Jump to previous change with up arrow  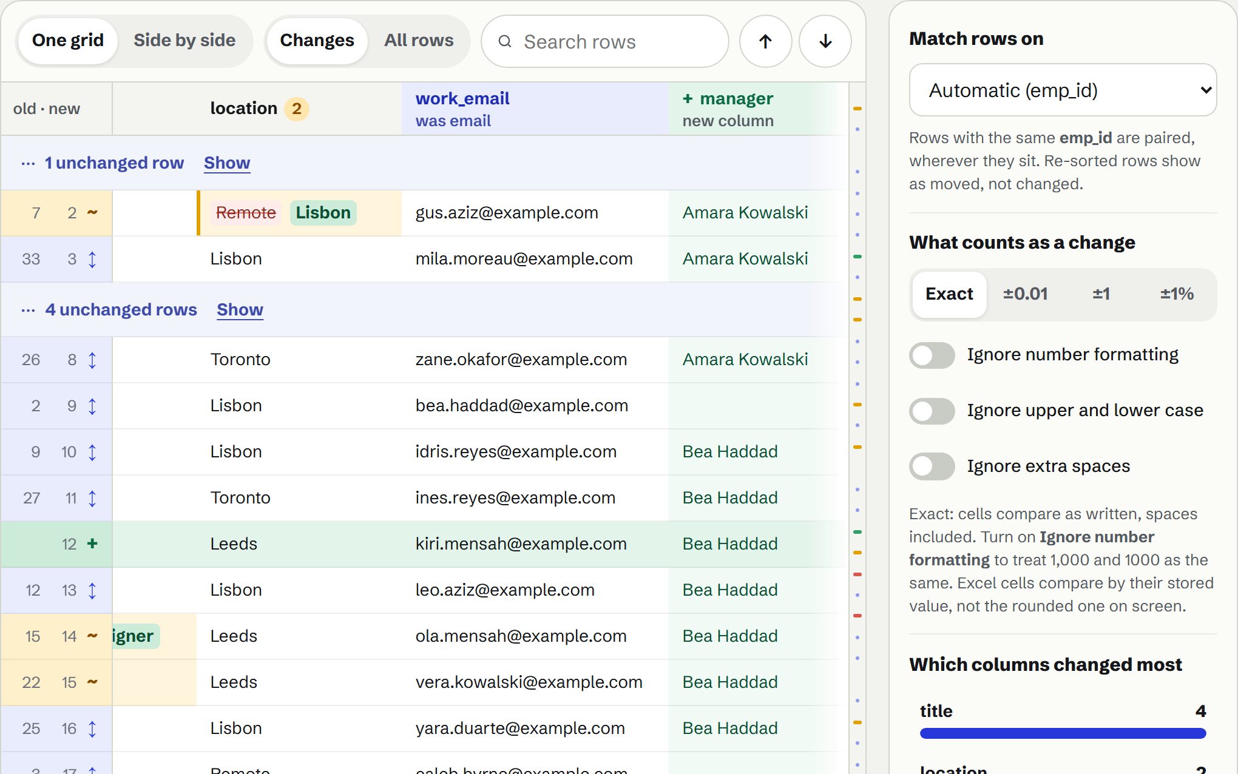[x=765, y=41]
